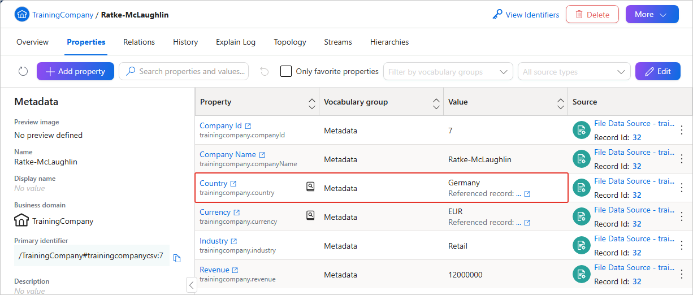693x295 pixels.
Task: Click the refresh properties icon
Action: pos(23,71)
